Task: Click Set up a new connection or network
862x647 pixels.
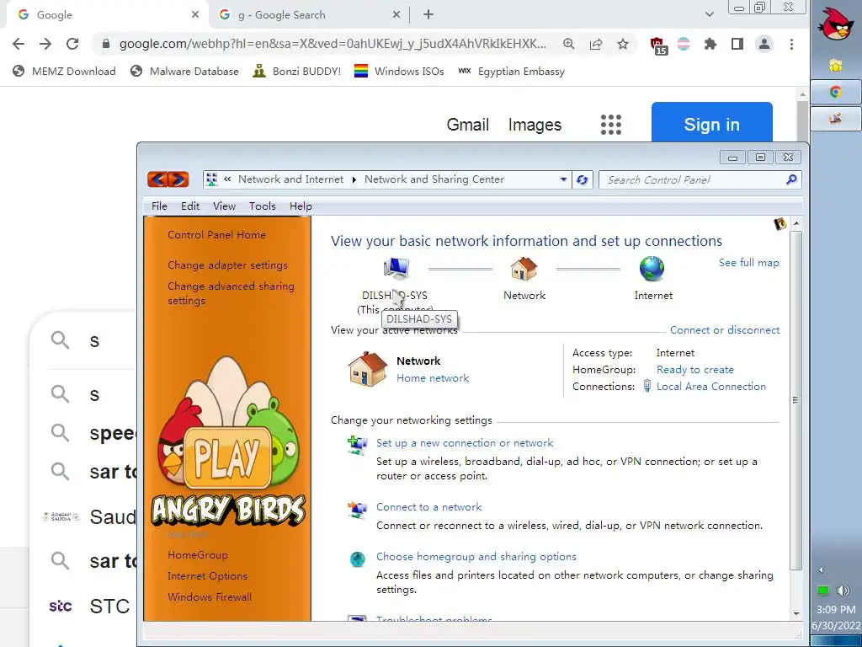Action: click(465, 443)
